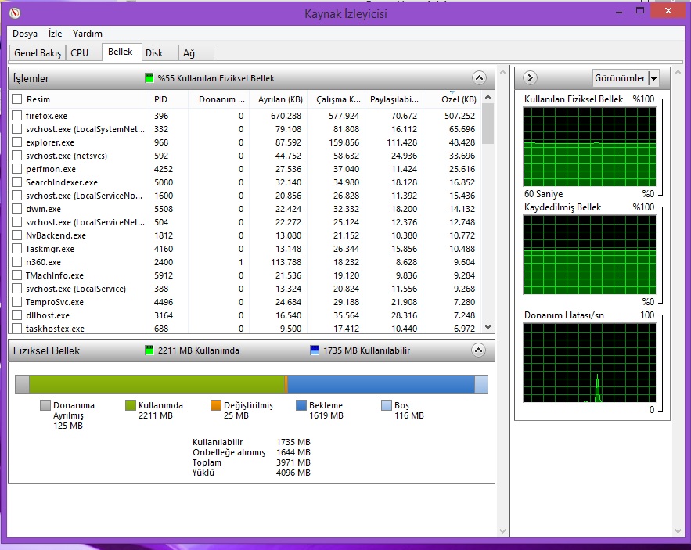Open the Yardım menu
Screen dimensions: 691x550
pyautogui.click(x=88, y=34)
